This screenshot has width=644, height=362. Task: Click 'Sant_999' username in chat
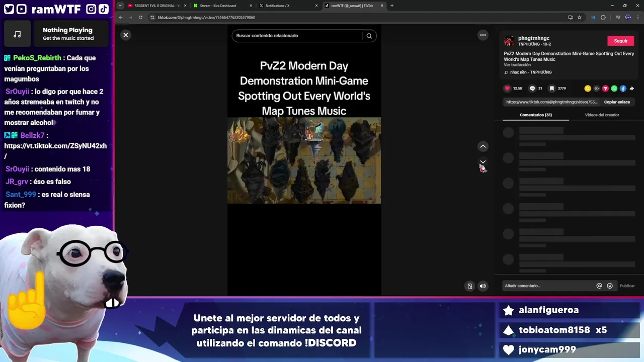[21, 195]
